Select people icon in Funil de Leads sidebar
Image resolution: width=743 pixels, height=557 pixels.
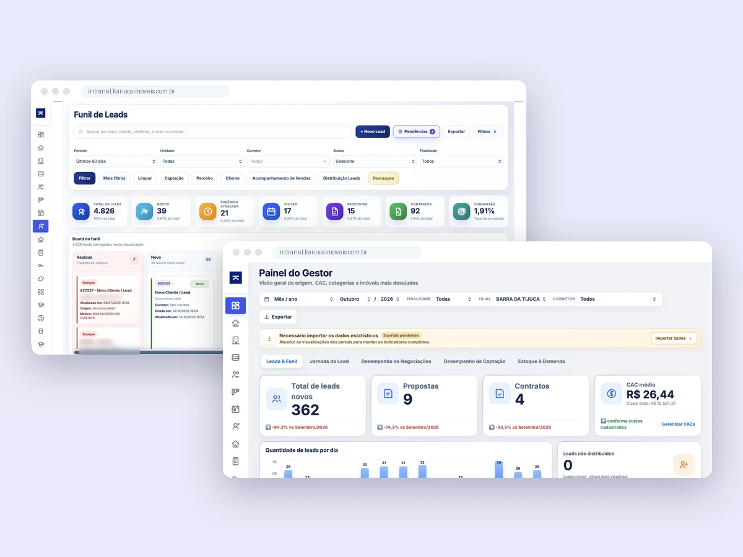(41, 187)
